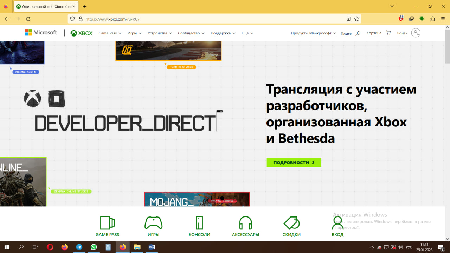Screen dimensions: 450x253
Task: Click the TURN 10 STUDIOS label
Action: [181, 67]
